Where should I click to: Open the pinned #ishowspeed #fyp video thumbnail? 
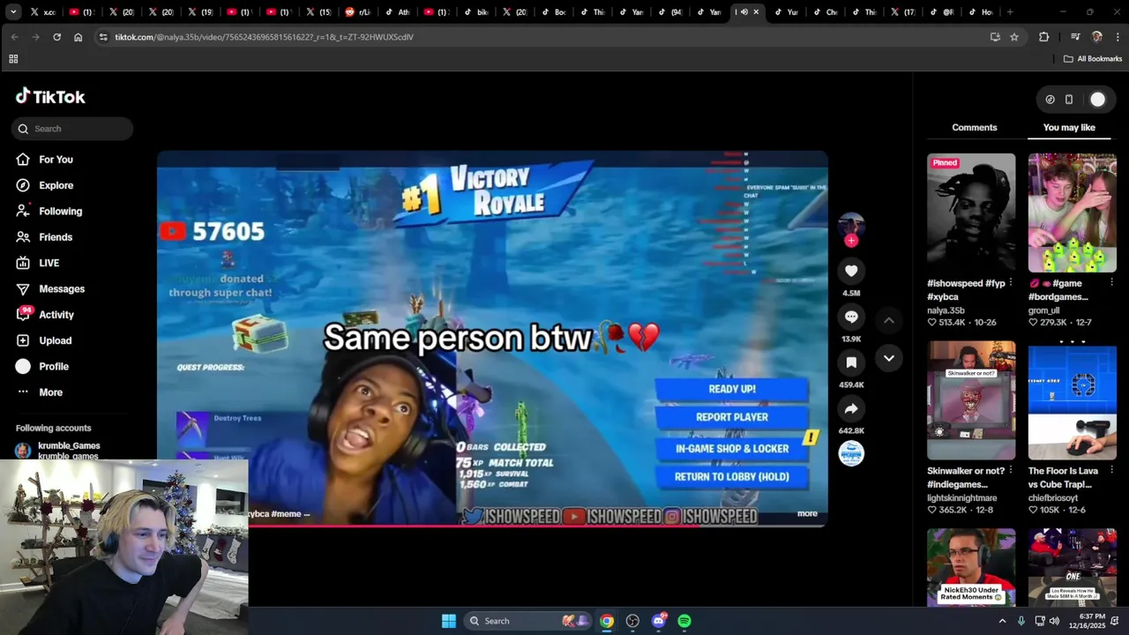(x=971, y=213)
